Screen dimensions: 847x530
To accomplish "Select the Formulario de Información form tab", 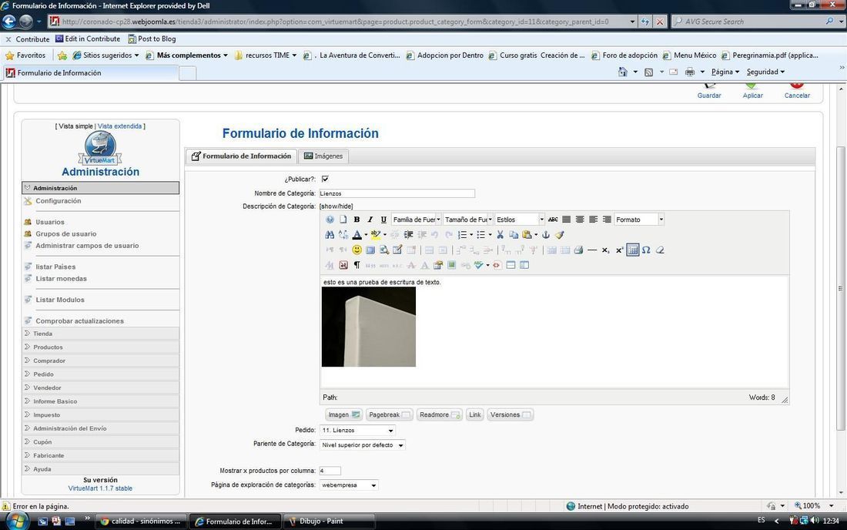I will 242,156.
